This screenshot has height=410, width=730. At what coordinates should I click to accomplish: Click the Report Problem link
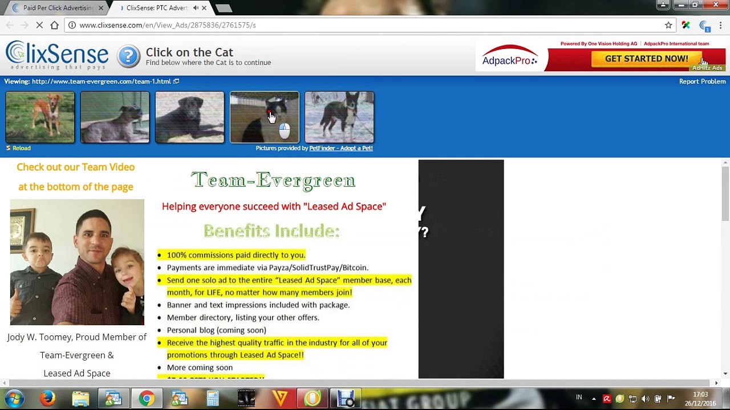[702, 81]
